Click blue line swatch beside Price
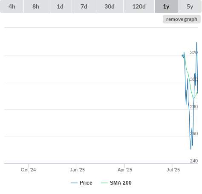202x194 pixels. 74,183
